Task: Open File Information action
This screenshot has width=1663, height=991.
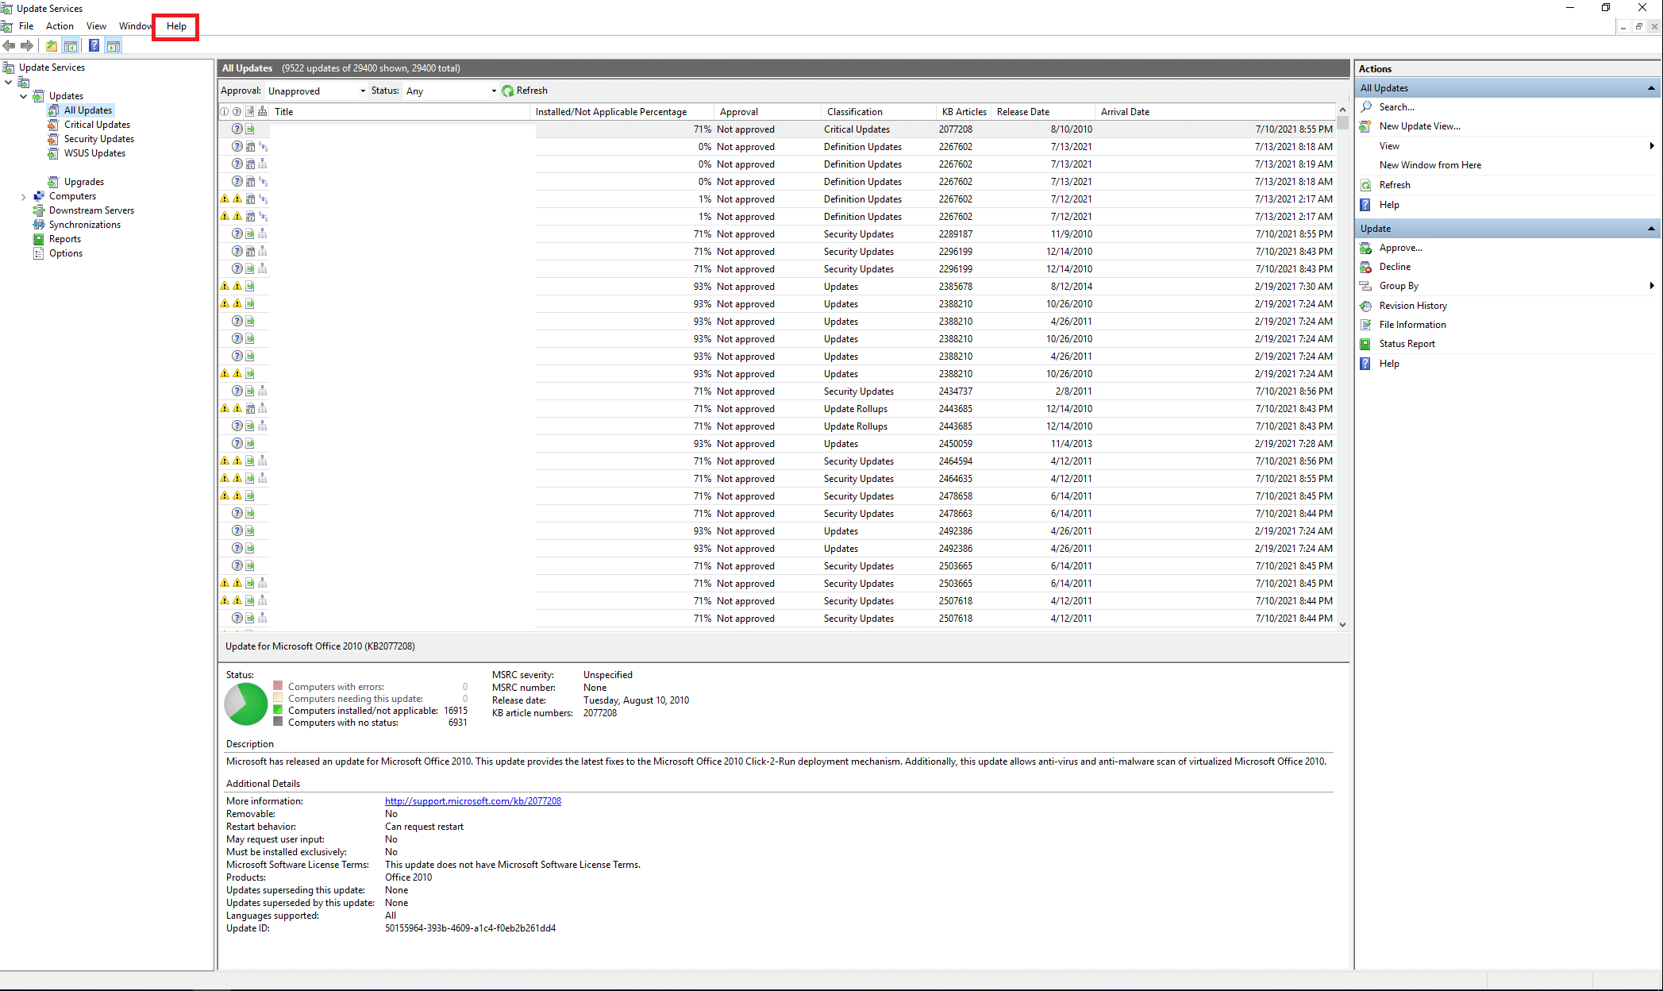Action: click(1412, 325)
